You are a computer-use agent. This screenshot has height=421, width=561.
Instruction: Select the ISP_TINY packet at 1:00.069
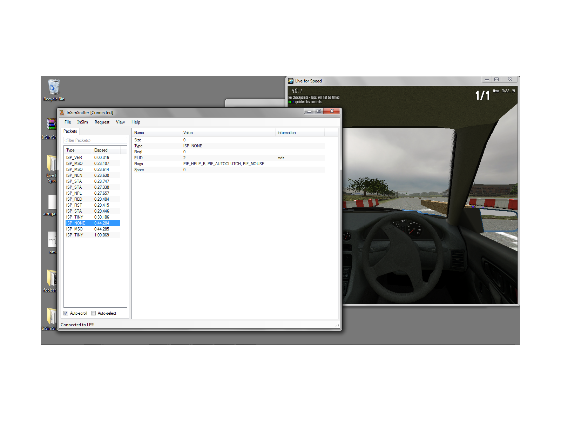(x=93, y=235)
